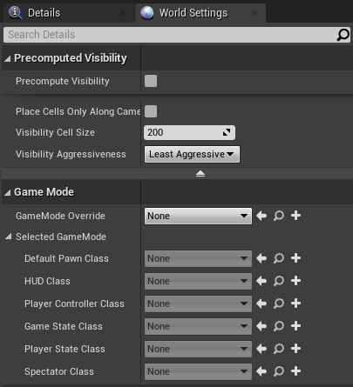353x387 pixels.
Task: Create new GameMode Override with plus icon
Action: 295,216
